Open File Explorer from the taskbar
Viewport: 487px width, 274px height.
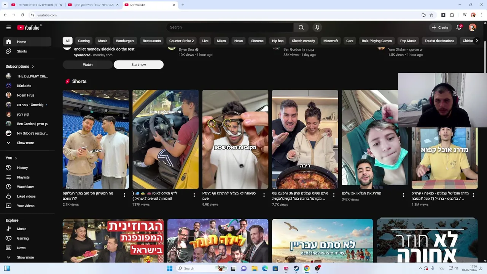pyautogui.click(x=255, y=268)
